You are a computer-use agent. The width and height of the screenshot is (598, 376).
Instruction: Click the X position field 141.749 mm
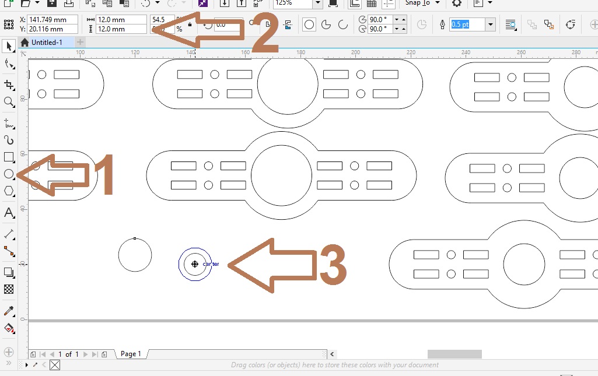pyautogui.click(x=53, y=19)
